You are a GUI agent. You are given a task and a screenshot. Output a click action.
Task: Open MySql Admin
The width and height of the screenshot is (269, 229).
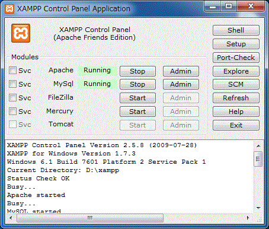181,84
